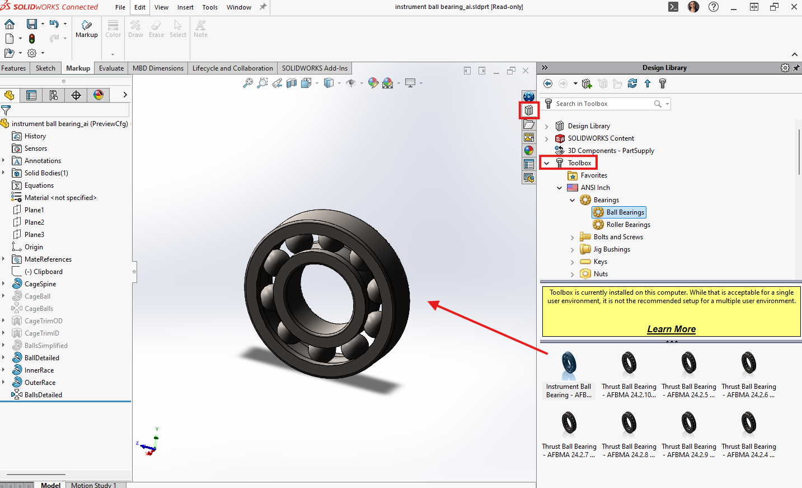Toggle the Design Library pane pin
The image size is (802, 488).
click(796, 68)
